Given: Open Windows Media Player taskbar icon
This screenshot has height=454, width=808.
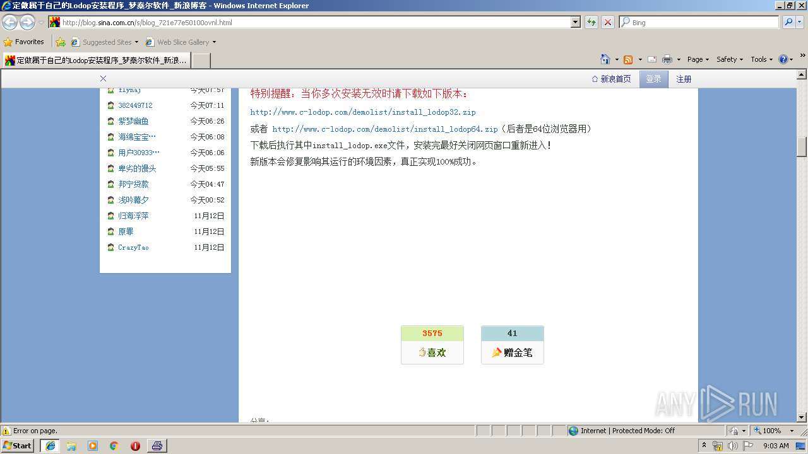Looking at the screenshot, I should (93, 446).
